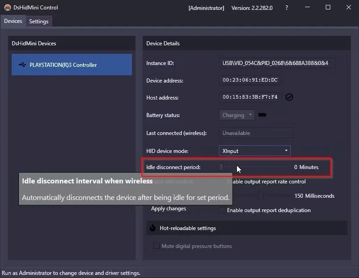This screenshot has width=359, height=278.
Task: Click the Instance ID text field
Action: [x=277, y=63]
